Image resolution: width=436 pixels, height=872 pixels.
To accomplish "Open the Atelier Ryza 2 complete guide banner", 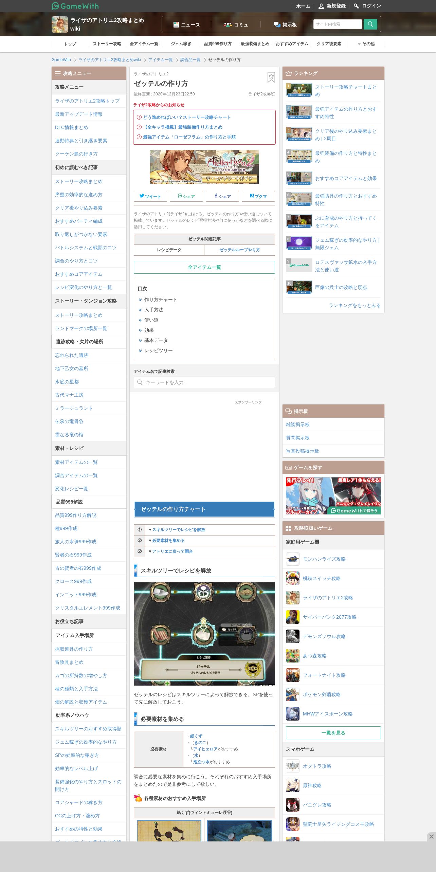I will tap(204, 167).
